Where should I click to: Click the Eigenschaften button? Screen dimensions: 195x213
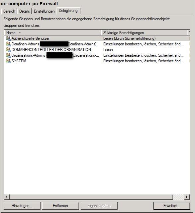[99, 206]
